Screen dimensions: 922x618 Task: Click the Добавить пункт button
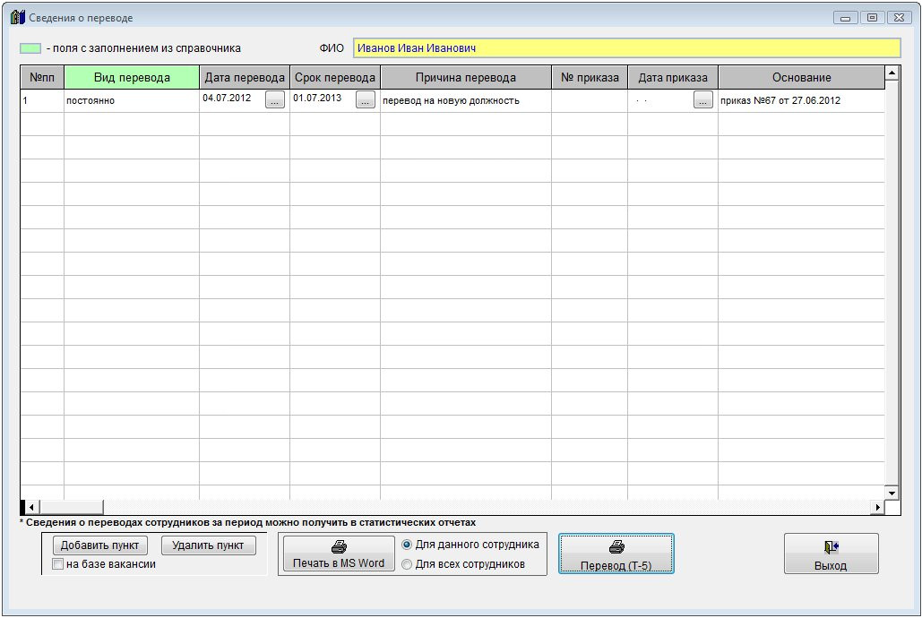pyautogui.click(x=100, y=545)
